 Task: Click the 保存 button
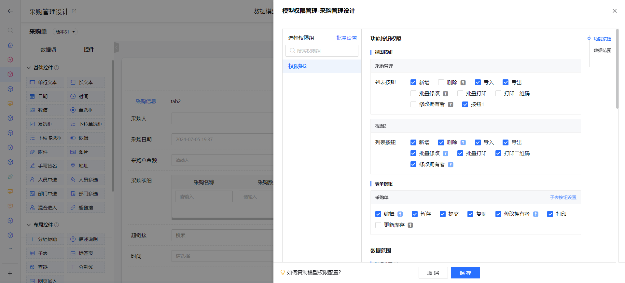(x=465, y=273)
